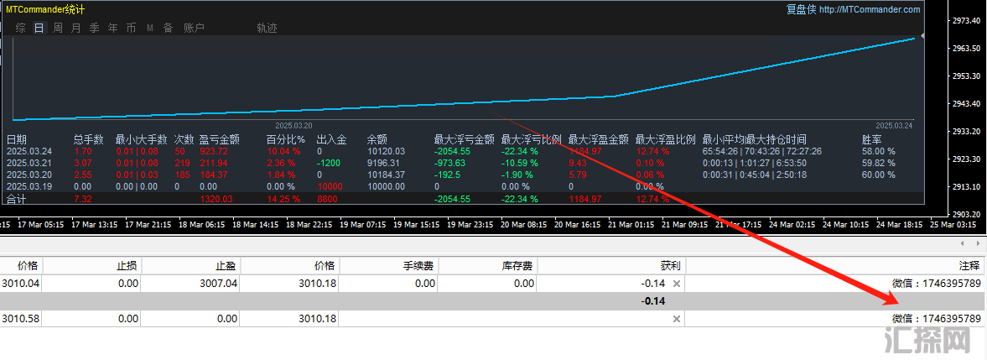Sort orders by 获利 profit column header
The height and width of the screenshot is (360, 987).
(670, 265)
